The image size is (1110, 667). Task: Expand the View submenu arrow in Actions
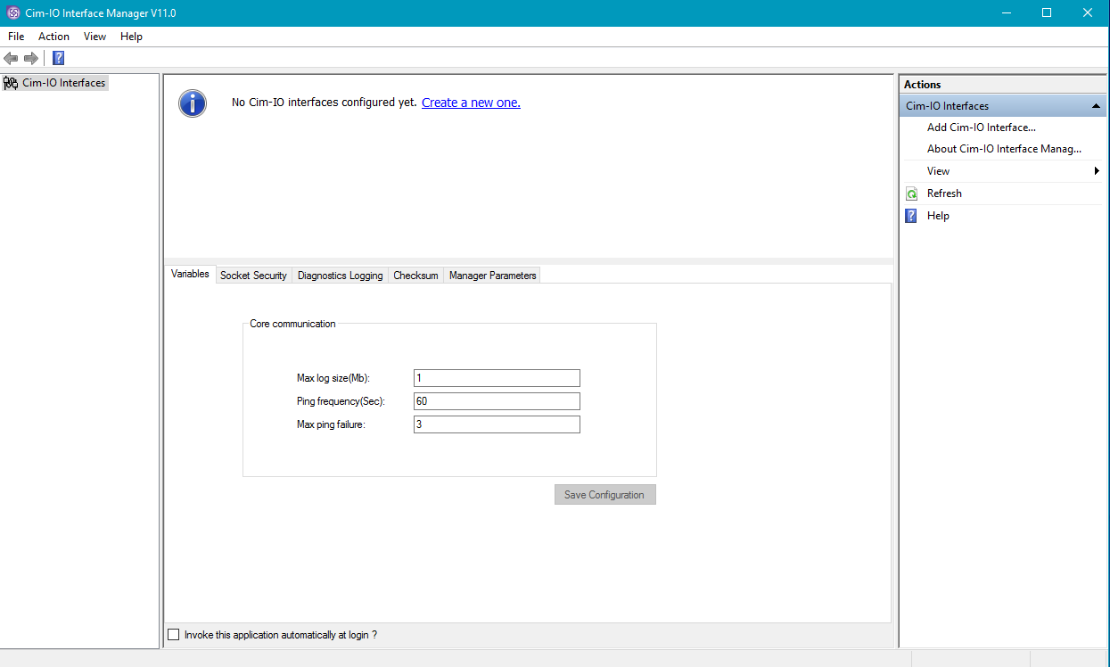point(1097,171)
